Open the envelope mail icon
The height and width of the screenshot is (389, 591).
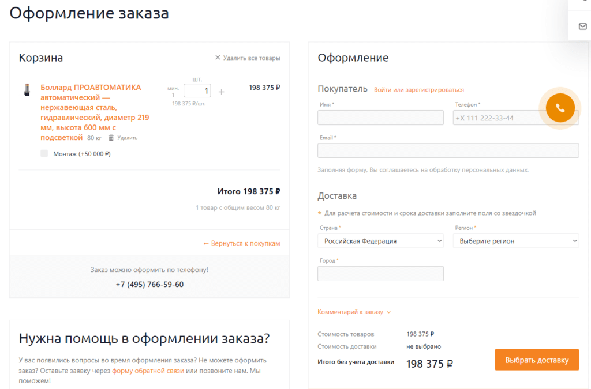[x=583, y=27]
